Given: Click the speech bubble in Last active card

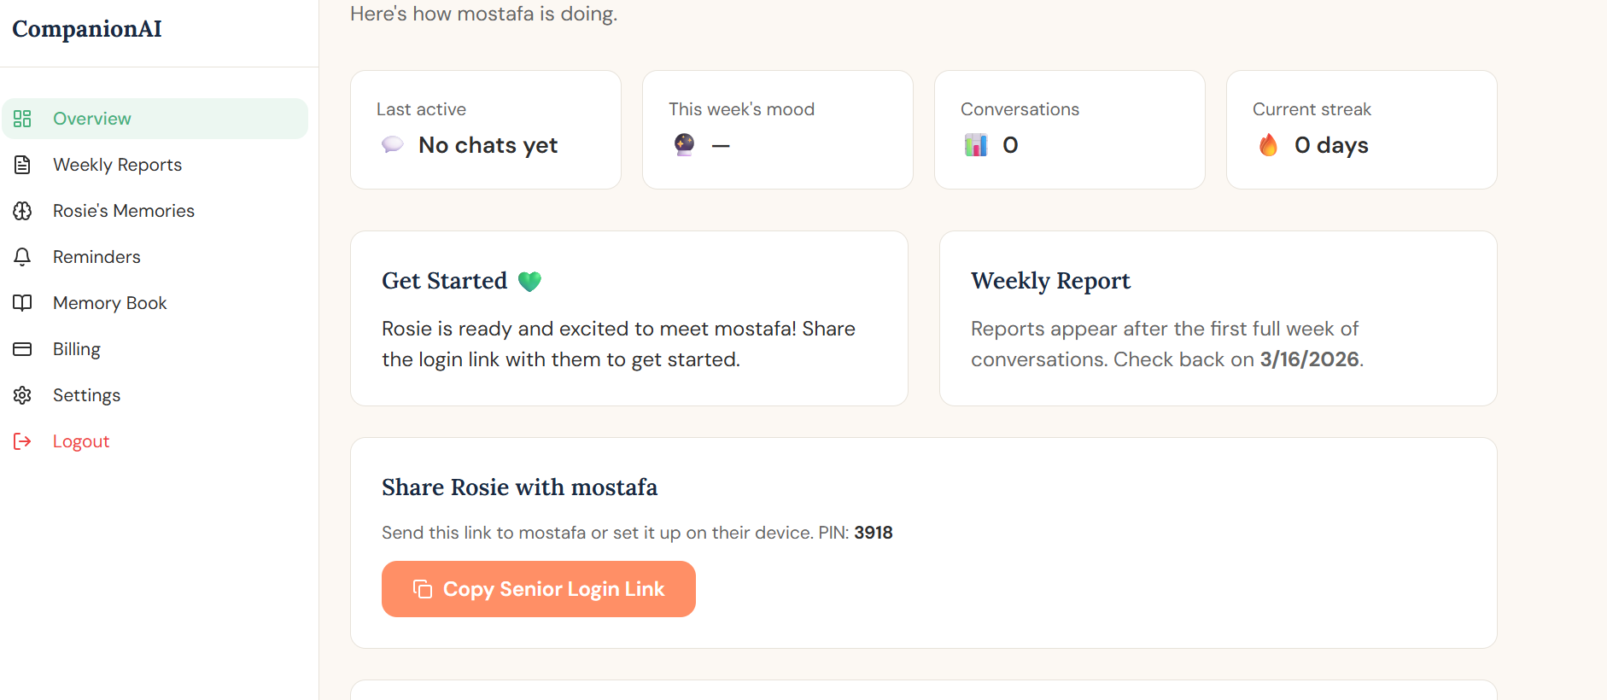Looking at the screenshot, I should point(393,145).
